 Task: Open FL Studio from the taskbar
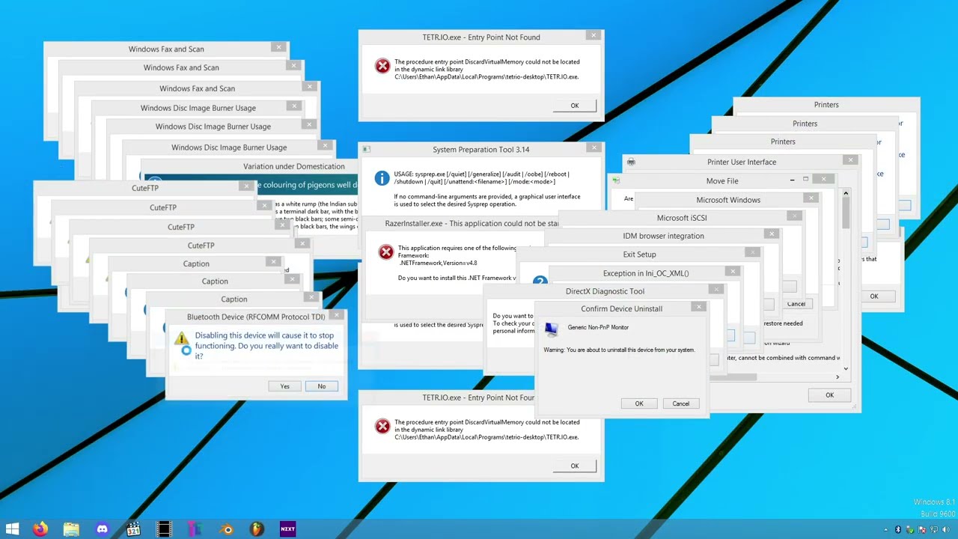pyautogui.click(x=257, y=529)
